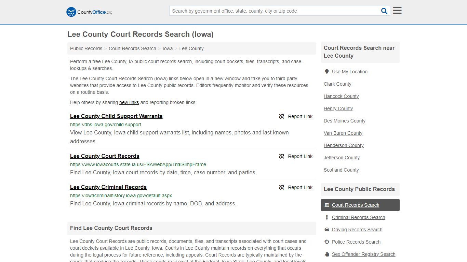Click the location pin icon

click(327, 72)
